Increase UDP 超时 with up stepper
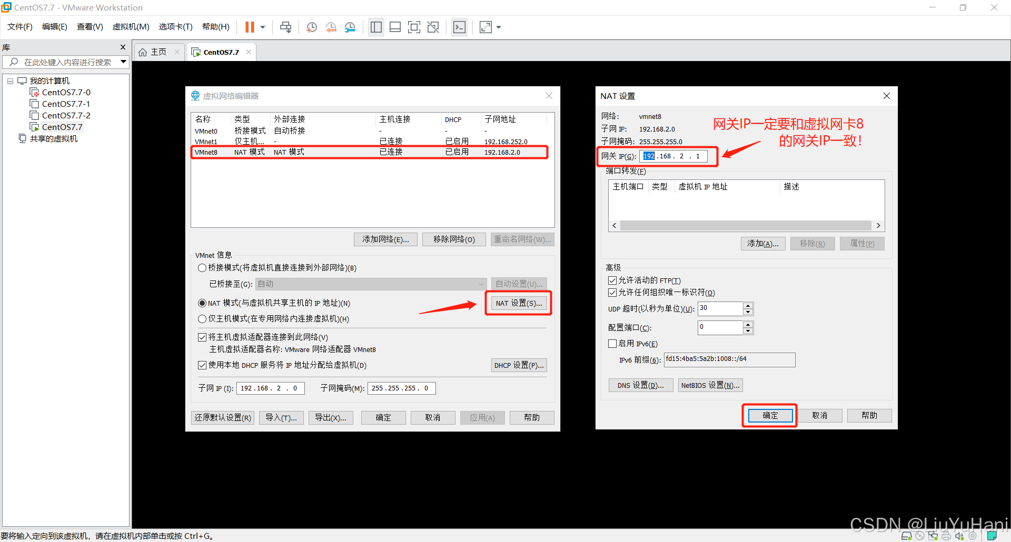 point(748,306)
